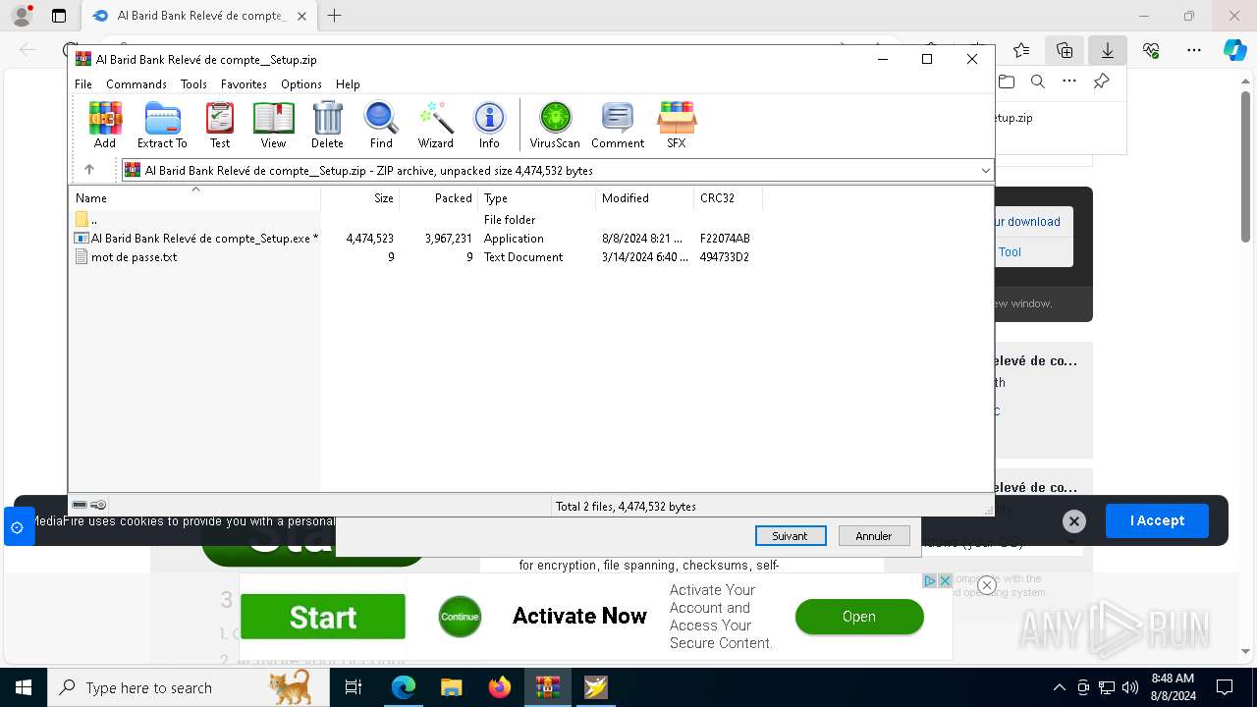The image size is (1257, 707).
Task: Open the File menu
Action: 83,84
